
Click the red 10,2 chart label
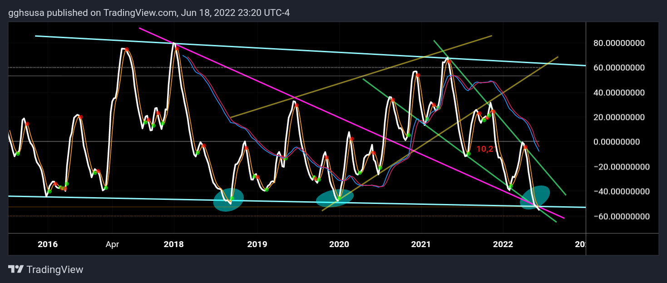(484, 149)
